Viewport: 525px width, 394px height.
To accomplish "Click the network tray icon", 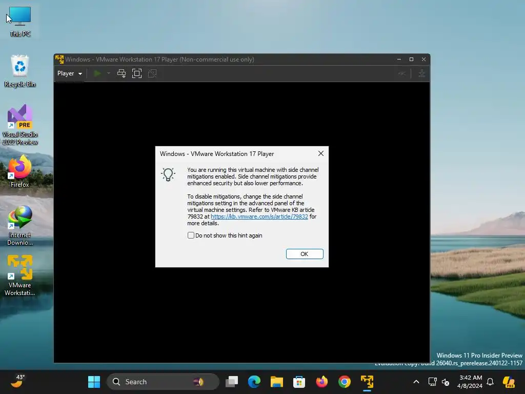I will 432,382.
